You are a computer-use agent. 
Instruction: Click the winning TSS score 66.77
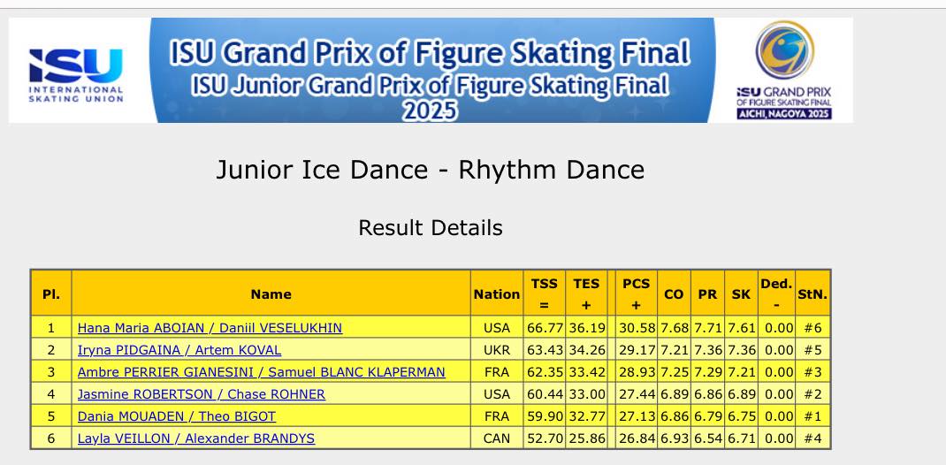coord(545,328)
